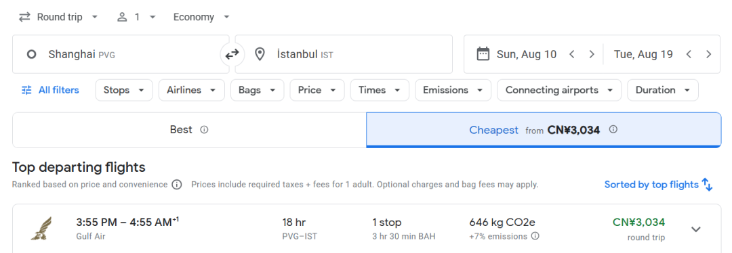Swap origin and destination airports
The height and width of the screenshot is (253, 732).
click(x=232, y=55)
